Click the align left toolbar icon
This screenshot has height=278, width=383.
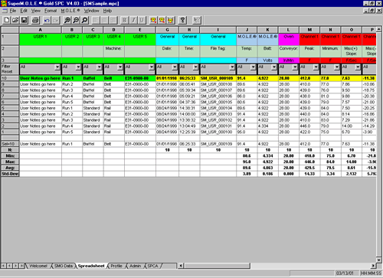click(x=96, y=20)
